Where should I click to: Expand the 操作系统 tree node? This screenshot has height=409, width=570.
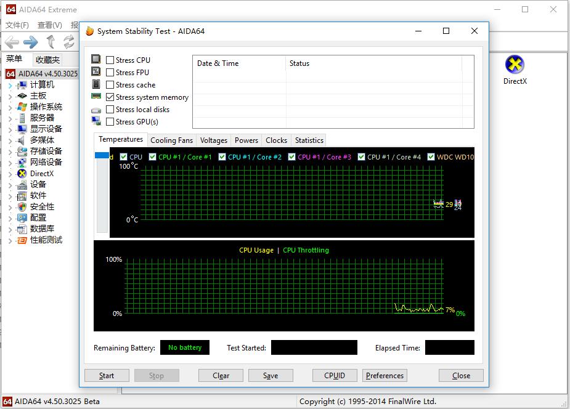point(10,108)
